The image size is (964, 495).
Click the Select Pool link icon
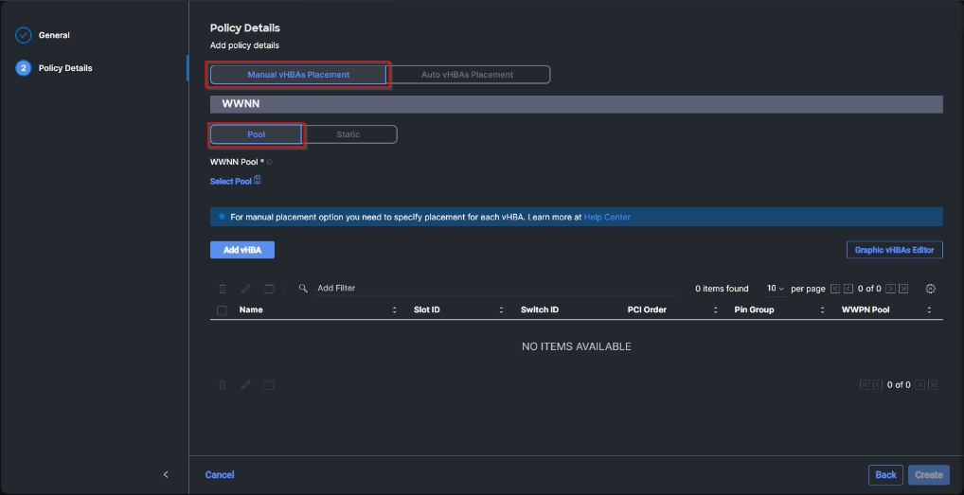click(258, 181)
